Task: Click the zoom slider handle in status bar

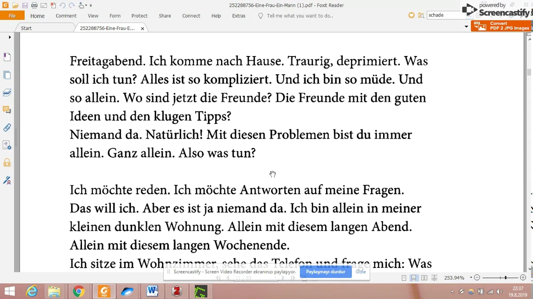Action: click(x=506, y=278)
